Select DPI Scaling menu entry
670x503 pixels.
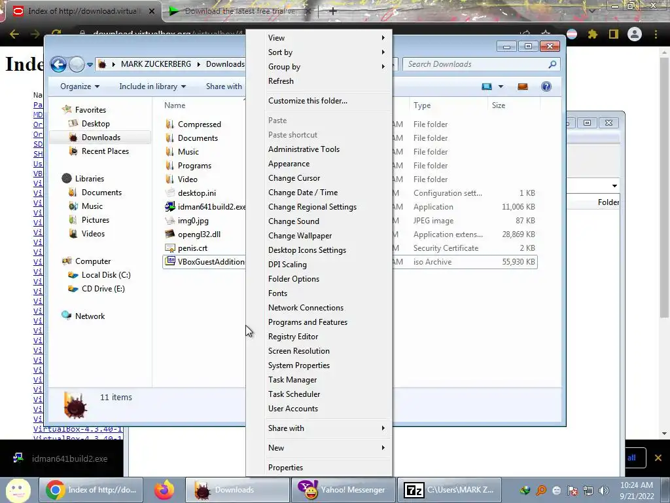(327, 265)
